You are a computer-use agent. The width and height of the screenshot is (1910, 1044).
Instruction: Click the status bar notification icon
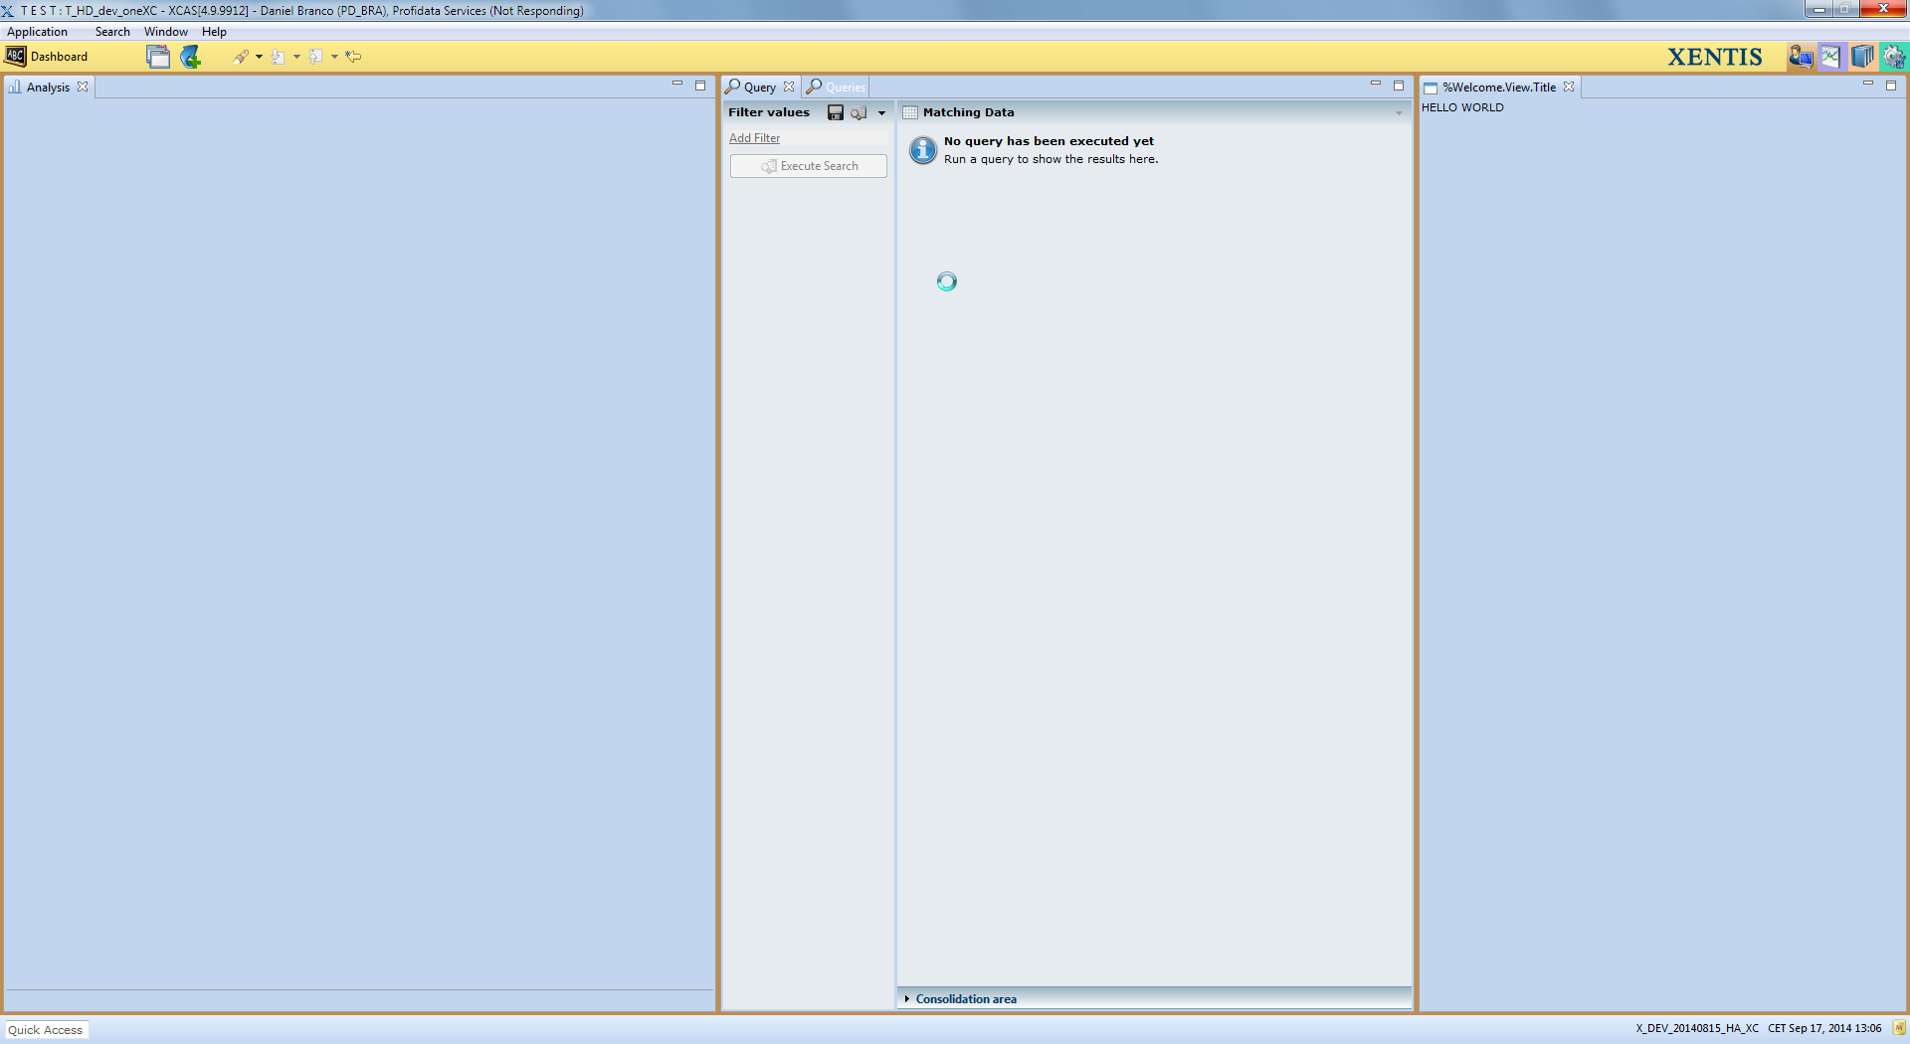pos(1899,1028)
